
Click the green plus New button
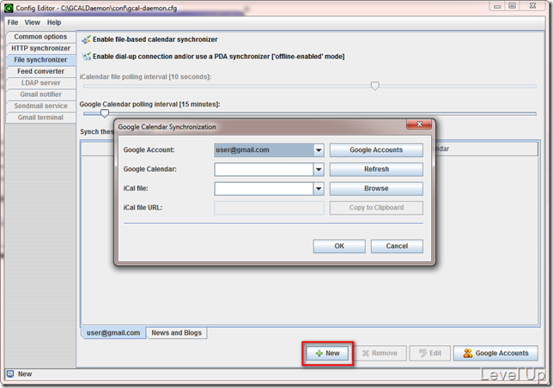coord(328,353)
